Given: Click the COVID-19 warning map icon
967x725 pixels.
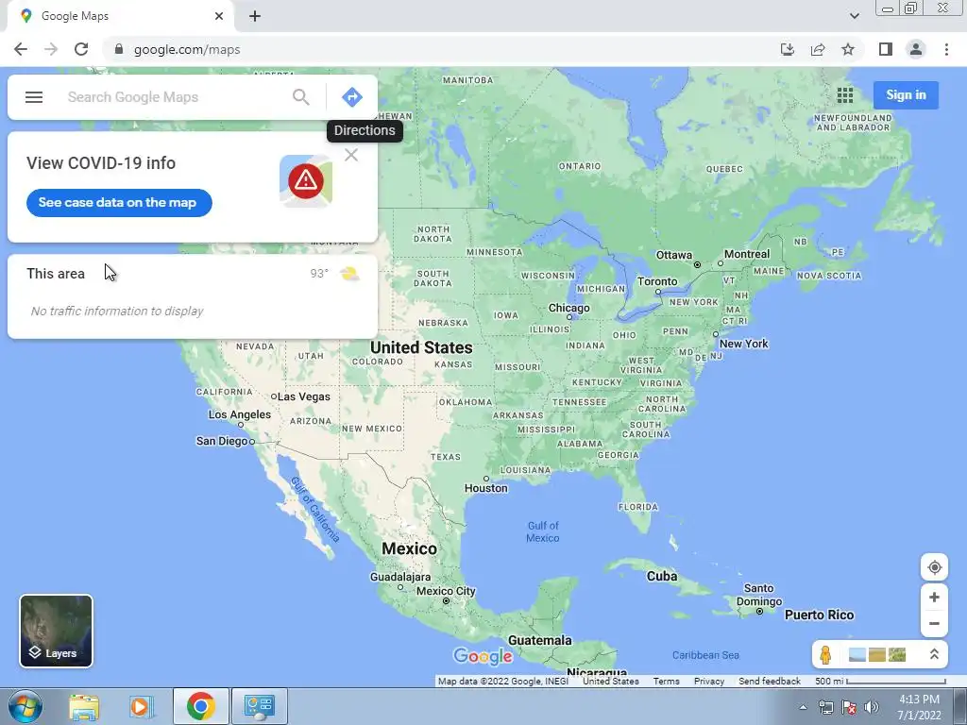Looking at the screenshot, I should coord(306,180).
